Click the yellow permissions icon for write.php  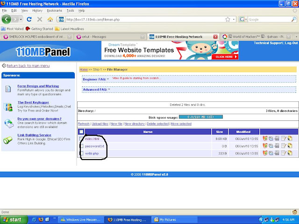pos(290,153)
